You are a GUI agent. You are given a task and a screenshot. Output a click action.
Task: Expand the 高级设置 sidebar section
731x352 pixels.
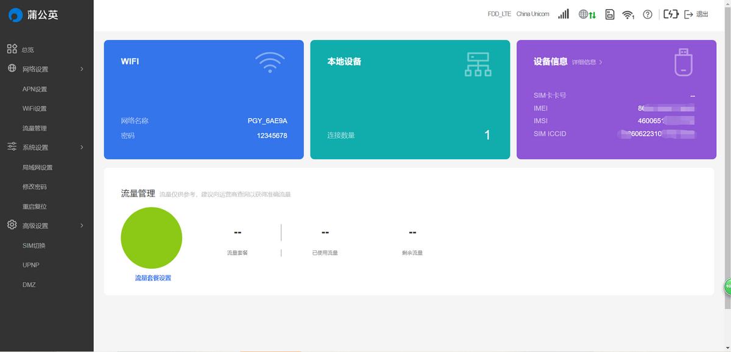point(43,225)
